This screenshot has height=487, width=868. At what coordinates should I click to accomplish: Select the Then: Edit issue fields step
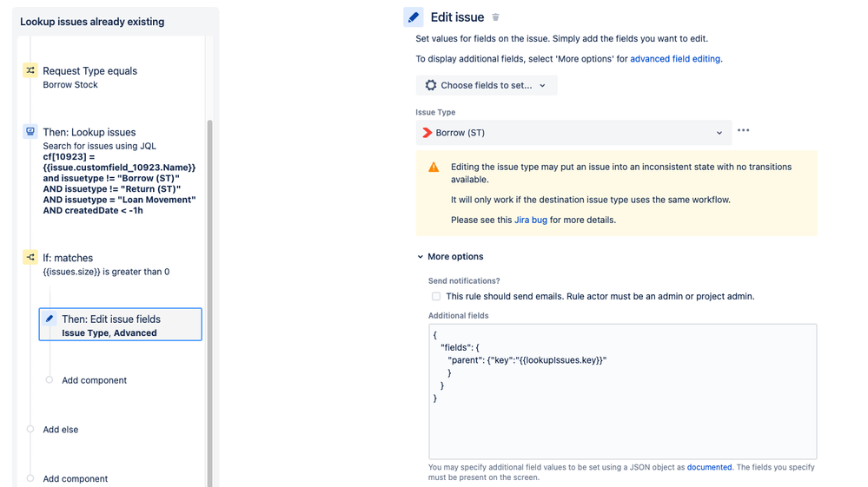[x=120, y=325]
